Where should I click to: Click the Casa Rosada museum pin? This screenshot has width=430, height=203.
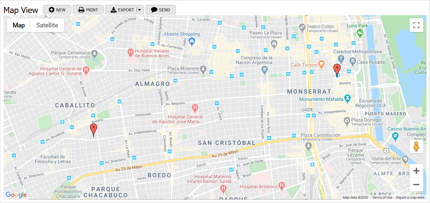(x=353, y=62)
